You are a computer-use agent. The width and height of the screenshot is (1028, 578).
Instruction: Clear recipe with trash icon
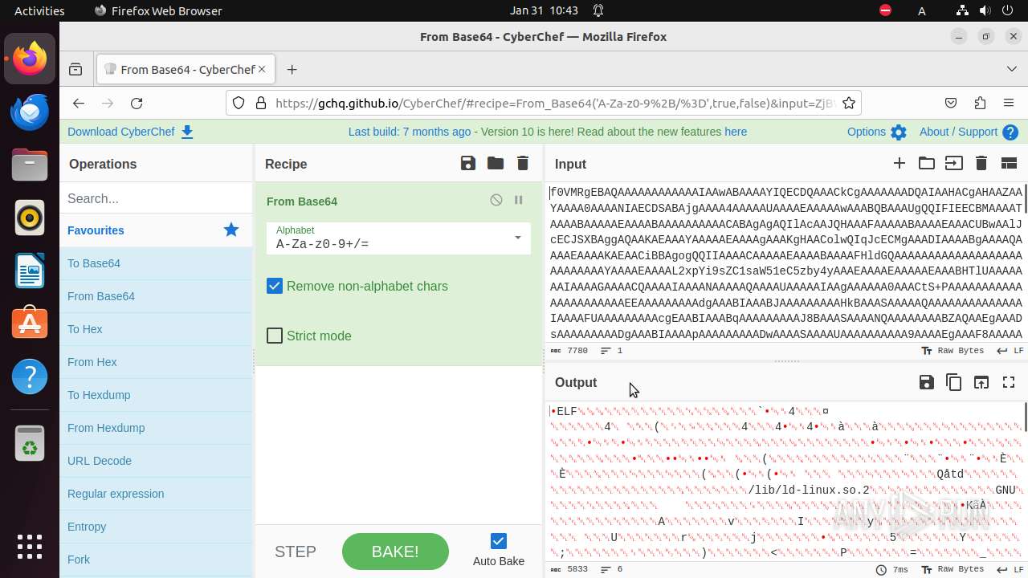[523, 164]
